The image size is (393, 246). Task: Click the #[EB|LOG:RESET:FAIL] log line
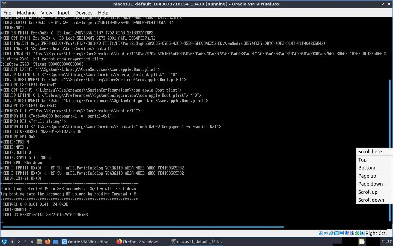(44, 215)
